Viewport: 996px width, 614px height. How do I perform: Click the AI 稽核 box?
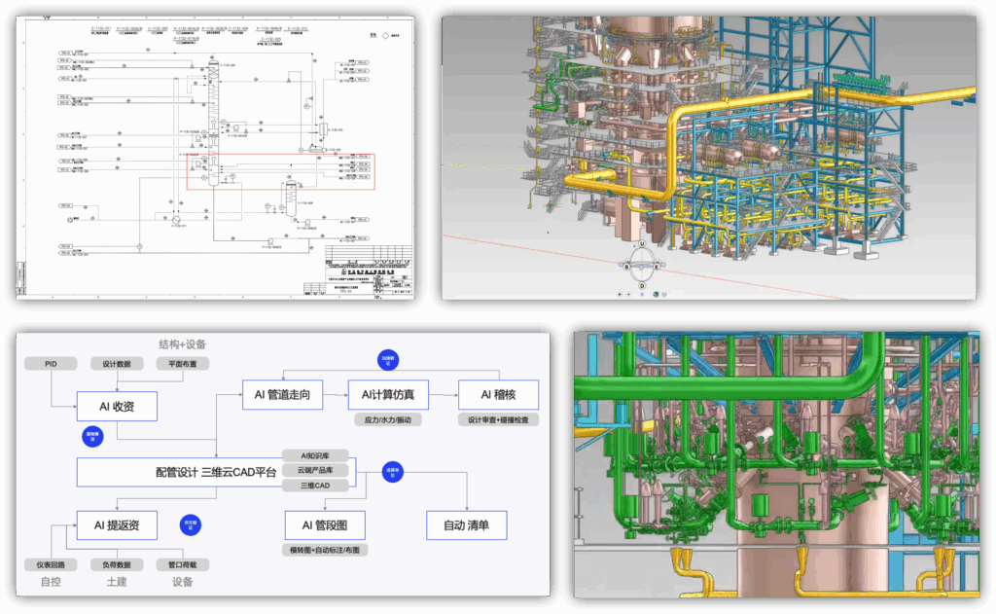(x=499, y=393)
